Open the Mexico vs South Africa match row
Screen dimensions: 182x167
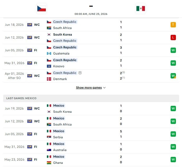click(x=91, y=121)
